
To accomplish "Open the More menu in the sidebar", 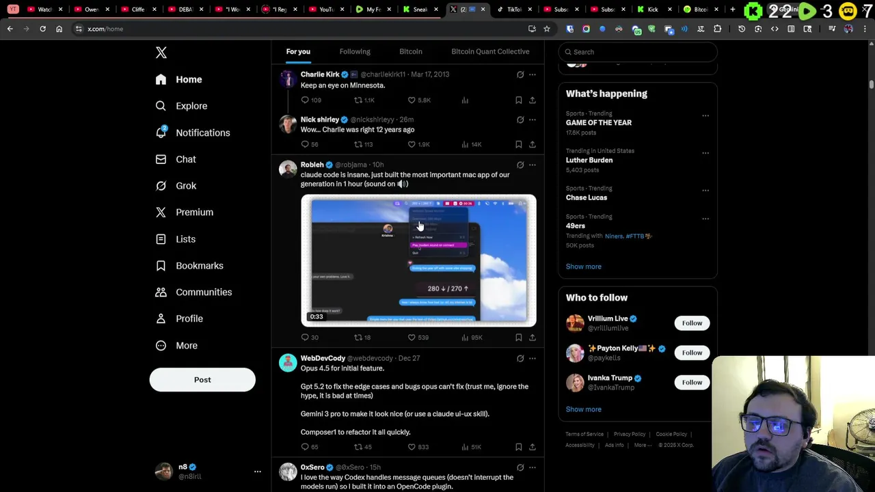I will (176, 345).
